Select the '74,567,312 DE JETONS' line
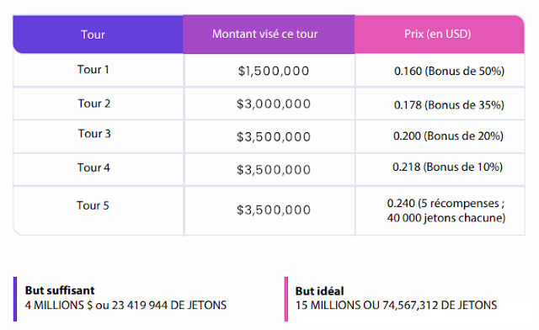539x330 pixels. [x=440, y=306]
